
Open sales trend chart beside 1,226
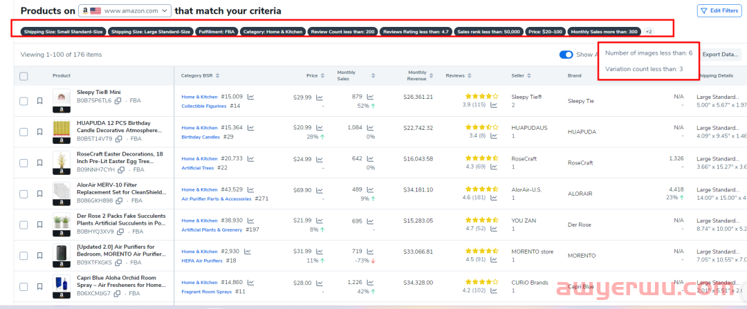point(370,282)
